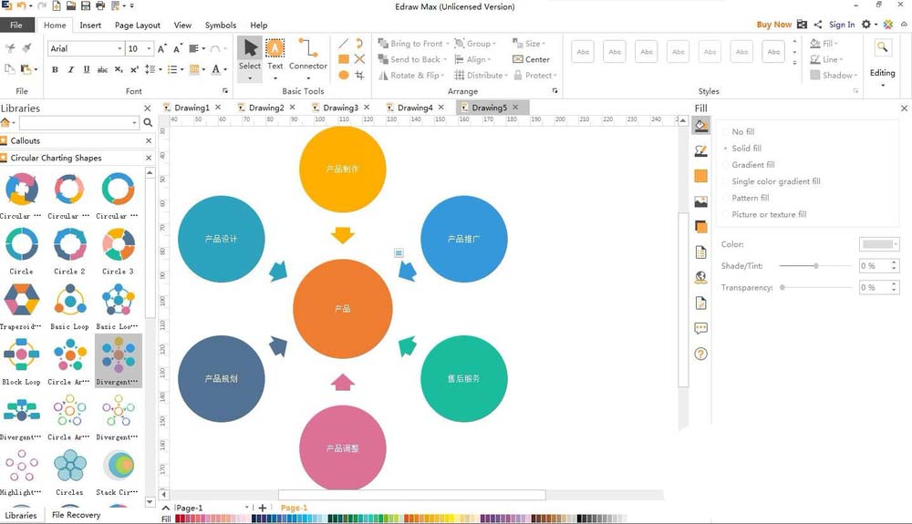Viewport: 912px width, 524px height.
Task: Open the Page Layout ribbon tab
Action: tap(138, 26)
